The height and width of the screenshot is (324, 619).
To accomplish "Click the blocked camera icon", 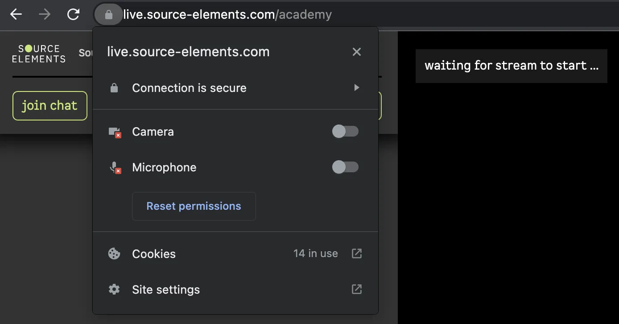I will tap(115, 132).
